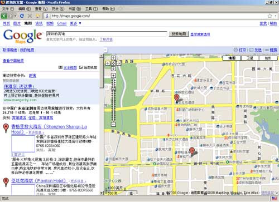Click the center recenter map control icon
Image resolution: width=279 pixels, height=202 pixels.
click(x=113, y=63)
